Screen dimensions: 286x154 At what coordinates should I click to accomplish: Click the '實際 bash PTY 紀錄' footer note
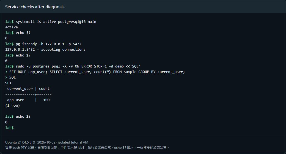87,147
